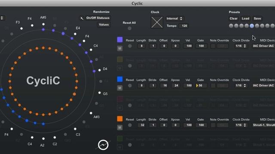Click the dimmed maroon track color swatch
The width and height of the screenshot is (275, 154).
(x=120, y=99)
